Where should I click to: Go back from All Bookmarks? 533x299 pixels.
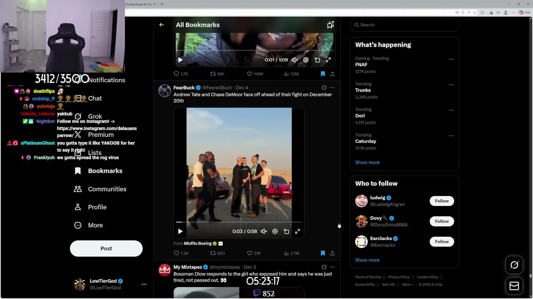pyautogui.click(x=162, y=25)
